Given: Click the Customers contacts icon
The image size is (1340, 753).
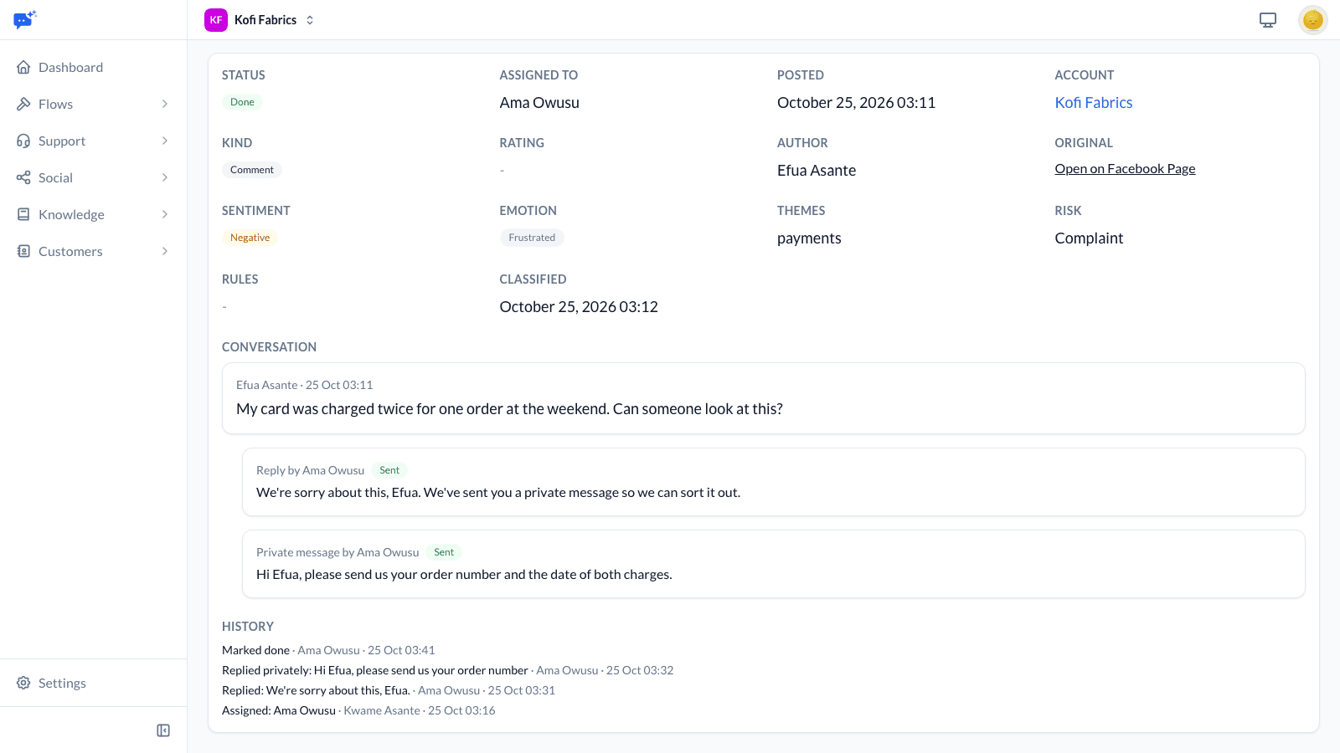Looking at the screenshot, I should pyautogui.click(x=23, y=251).
